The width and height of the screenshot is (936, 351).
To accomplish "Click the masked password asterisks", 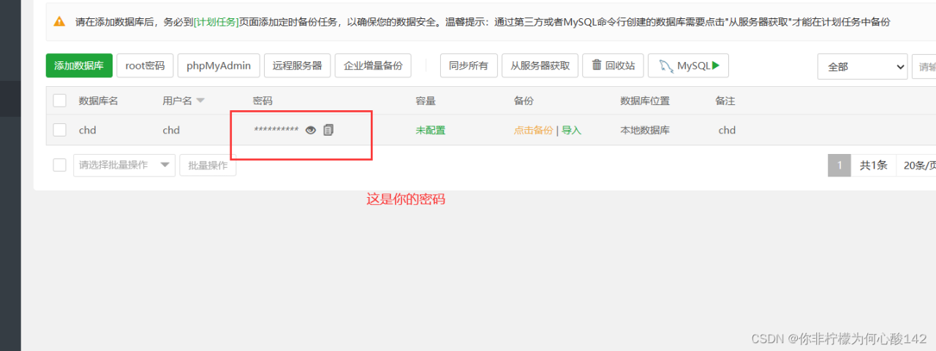I will [x=276, y=130].
